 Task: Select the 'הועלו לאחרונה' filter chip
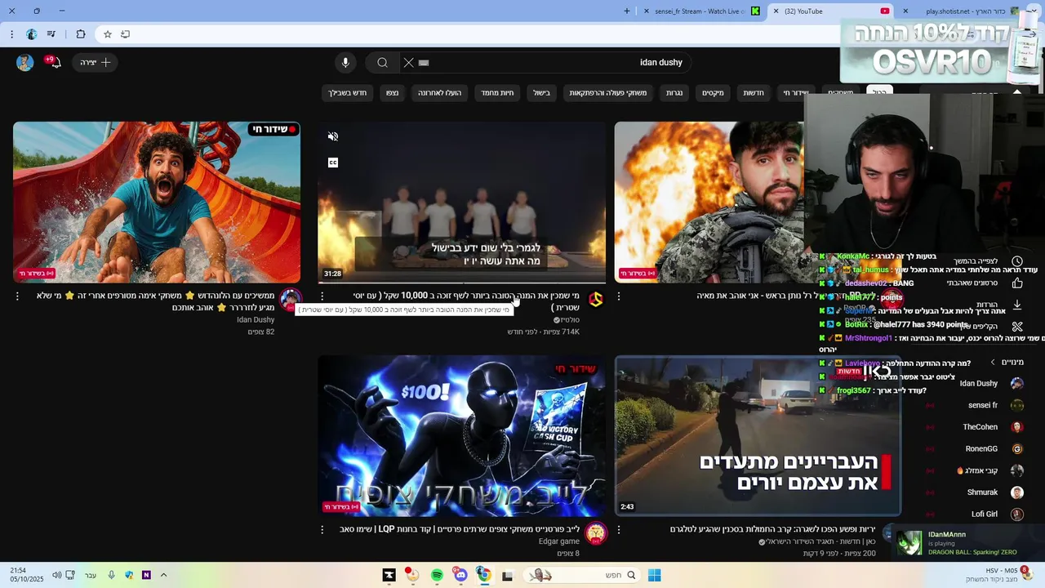tap(440, 93)
